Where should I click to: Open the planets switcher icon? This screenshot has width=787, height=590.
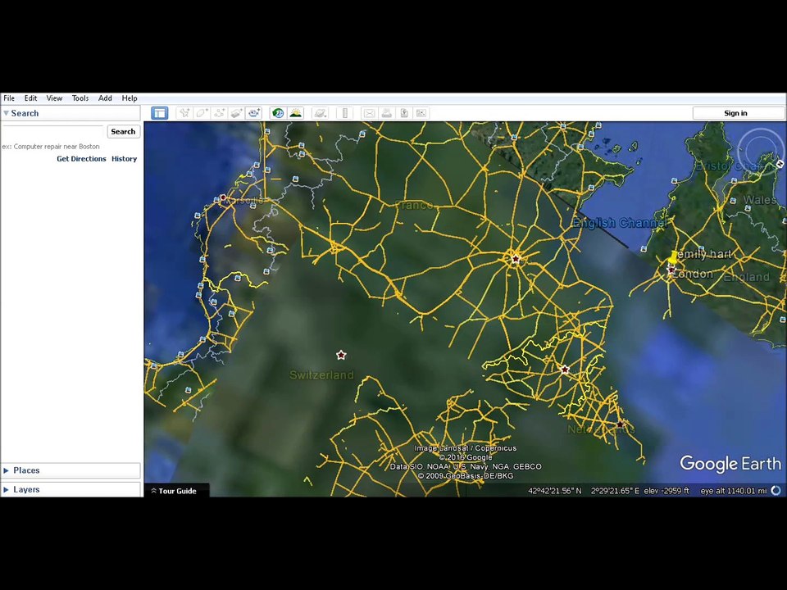point(320,113)
